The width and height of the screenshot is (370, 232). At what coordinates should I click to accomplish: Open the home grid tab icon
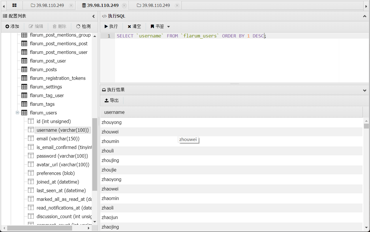coord(14,5)
